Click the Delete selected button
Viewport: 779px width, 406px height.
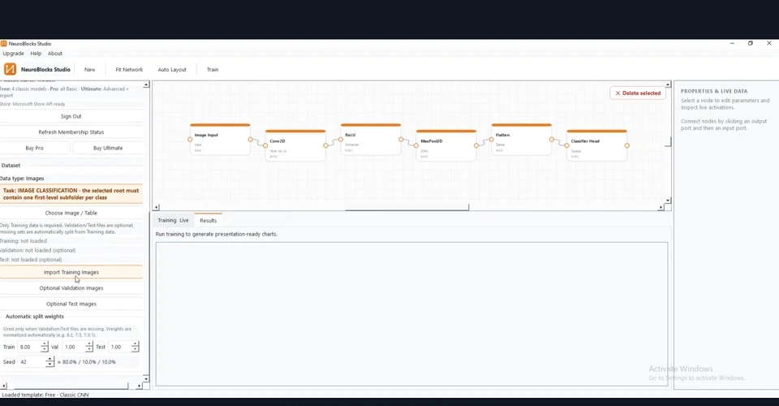tap(638, 93)
